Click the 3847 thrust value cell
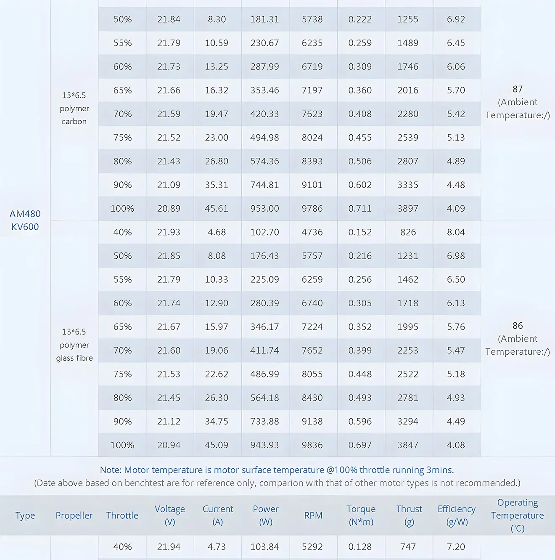Image resolution: width=555 pixels, height=560 pixels. [x=408, y=445]
